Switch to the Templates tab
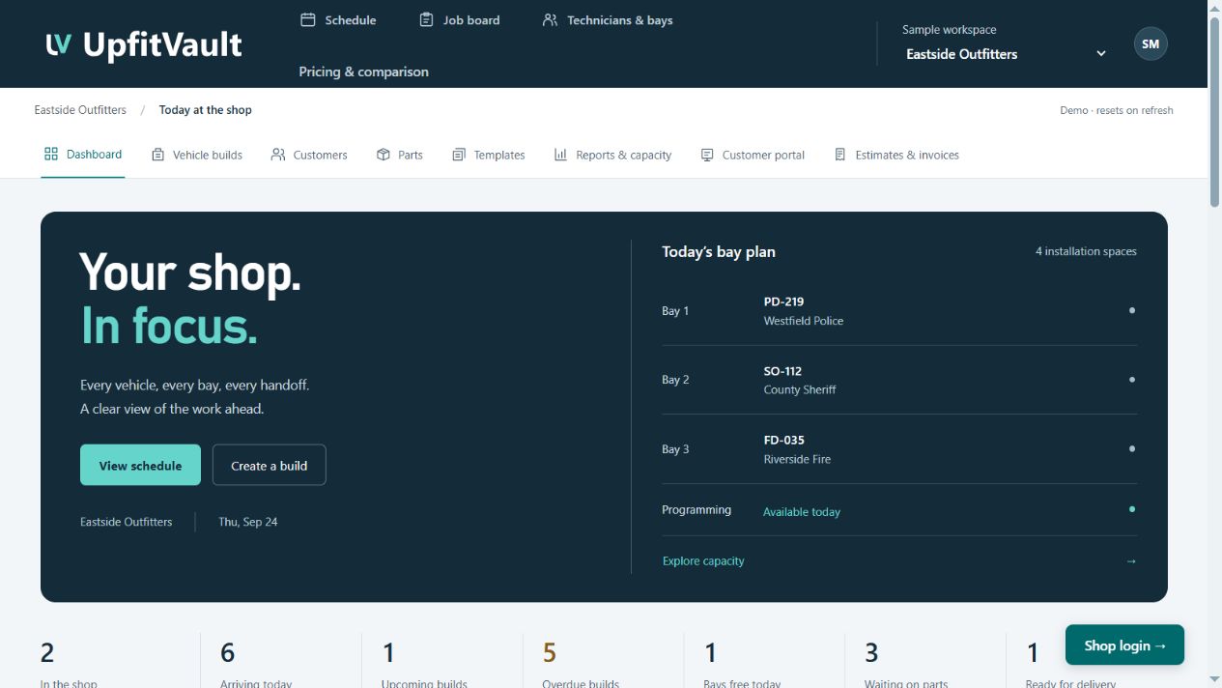 [489, 155]
